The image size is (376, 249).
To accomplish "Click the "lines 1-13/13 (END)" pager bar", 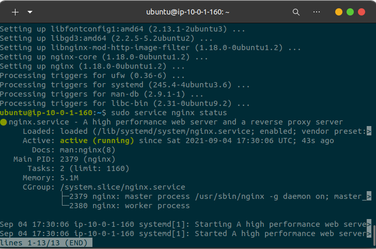I will pyautogui.click(x=46, y=243).
